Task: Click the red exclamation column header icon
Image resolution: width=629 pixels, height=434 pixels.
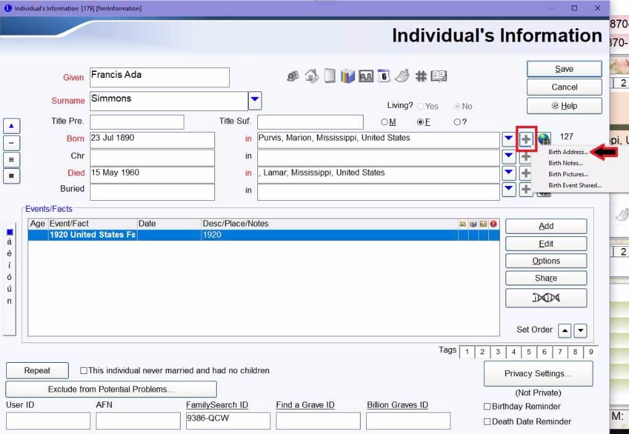Action: 493,223
